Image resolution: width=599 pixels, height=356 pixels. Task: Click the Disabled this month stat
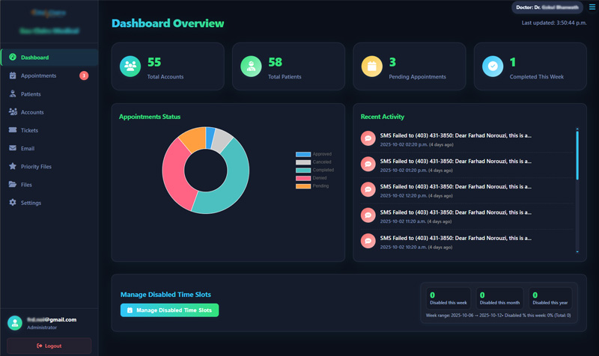499,298
